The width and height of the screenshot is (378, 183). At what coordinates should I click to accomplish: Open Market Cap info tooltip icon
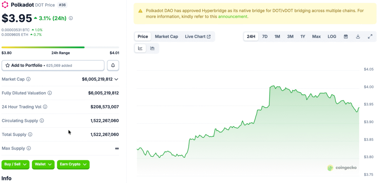click(x=28, y=79)
